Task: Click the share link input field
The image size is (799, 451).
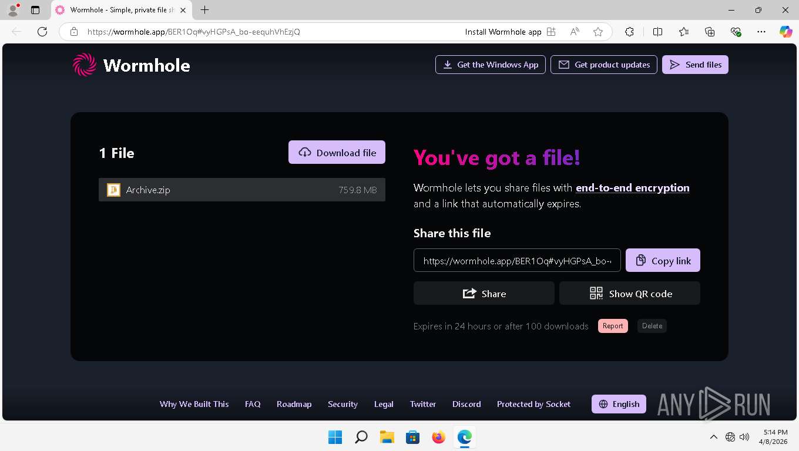Action: 517,260
